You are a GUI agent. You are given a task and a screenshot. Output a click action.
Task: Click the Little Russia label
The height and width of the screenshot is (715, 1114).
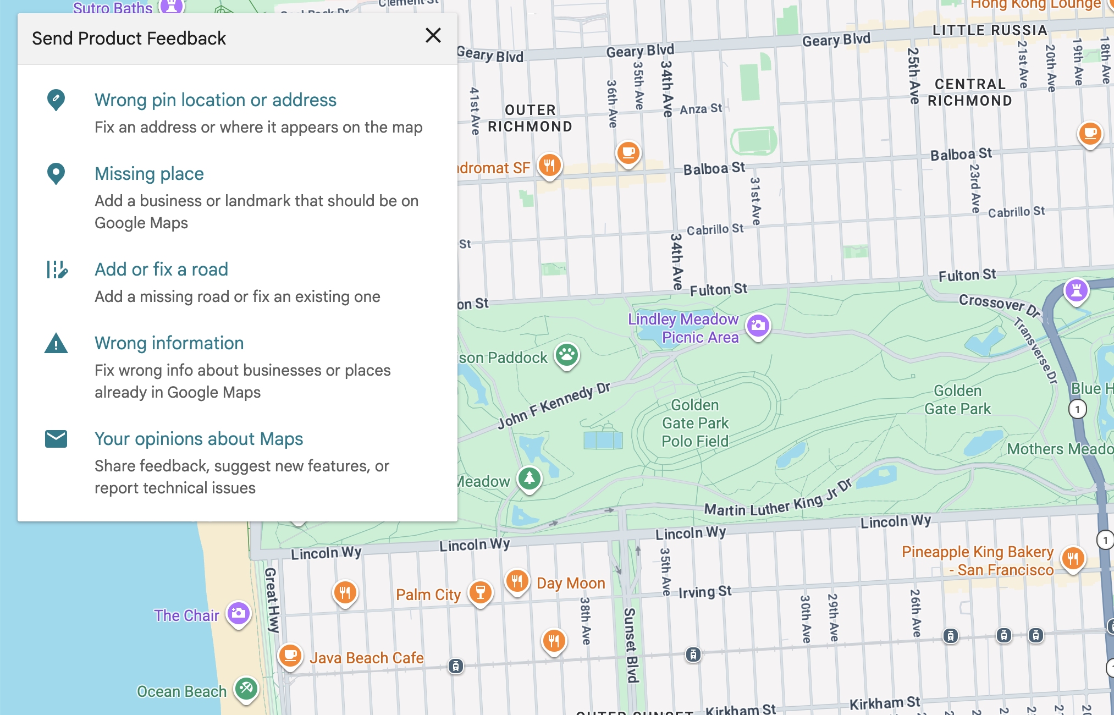point(990,30)
